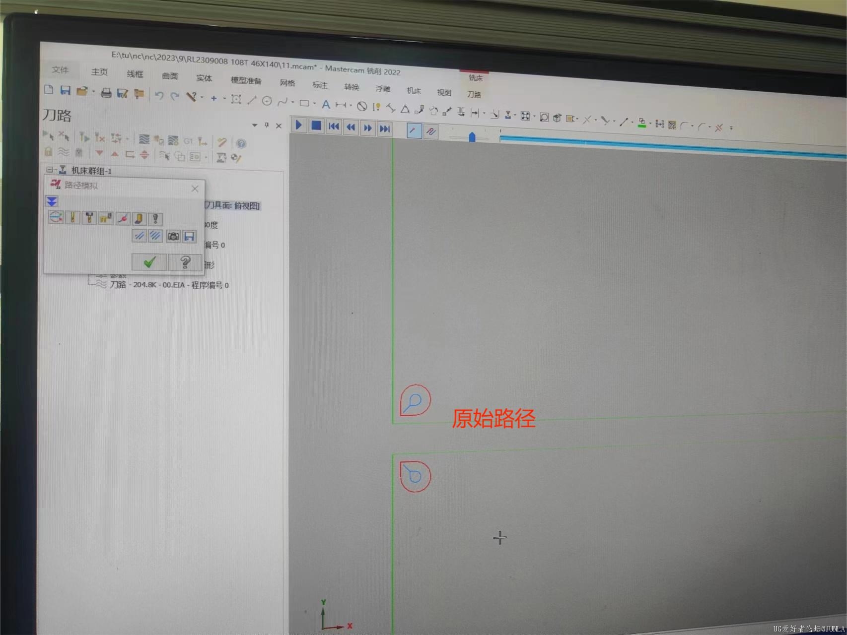Viewport: 847px width, 635px height.
Task: Click the Print icon
Action: pos(106,93)
